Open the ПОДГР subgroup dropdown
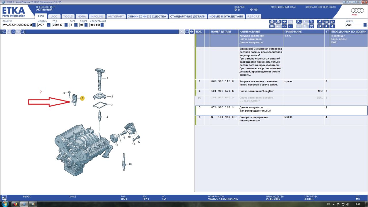The image size is (368, 207). click(86, 25)
